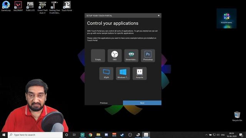Screen dimensions: 246x138
Task: Click the taskbar search box
Action: pyautogui.click(x=35, y=135)
